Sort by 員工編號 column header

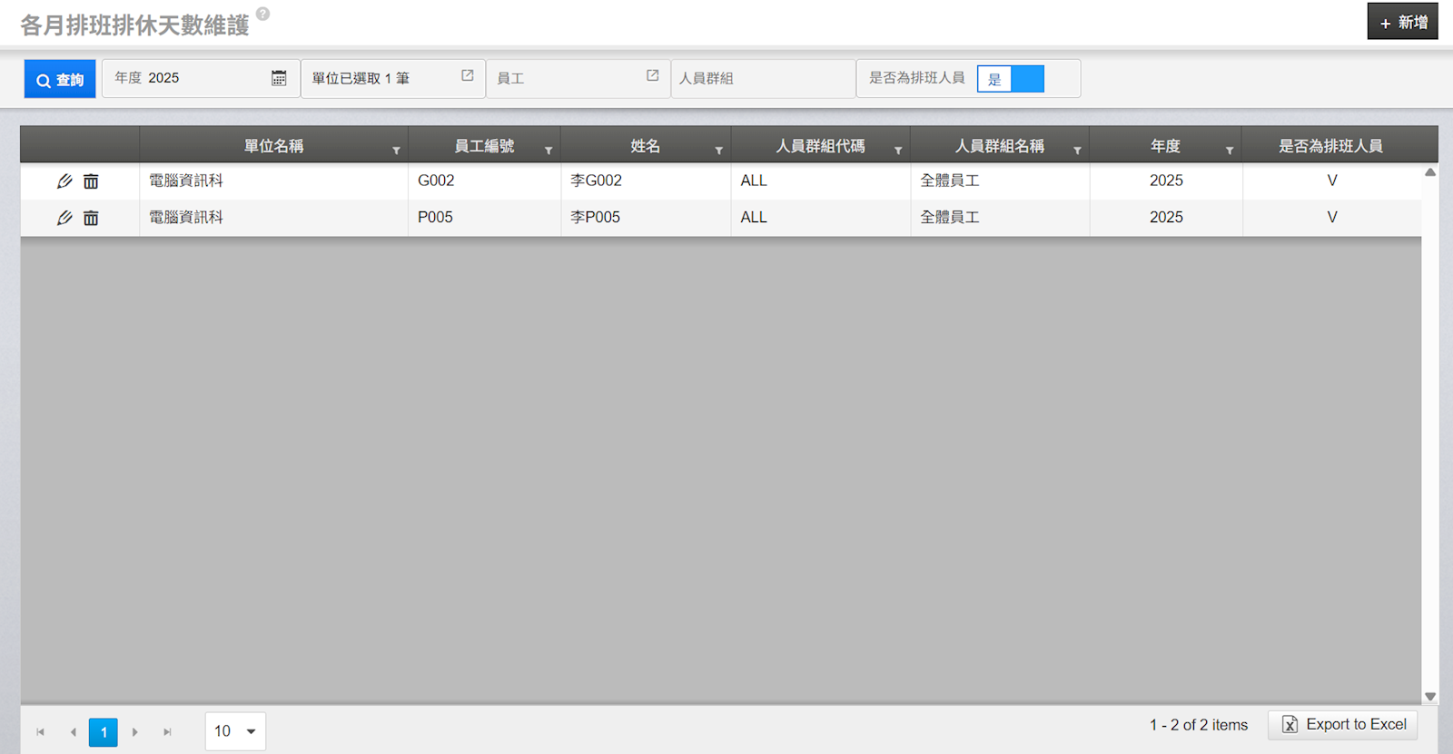pyautogui.click(x=484, y=145)
